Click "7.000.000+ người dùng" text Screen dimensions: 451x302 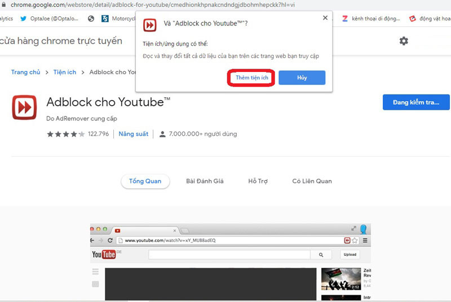tap(203, 134)
